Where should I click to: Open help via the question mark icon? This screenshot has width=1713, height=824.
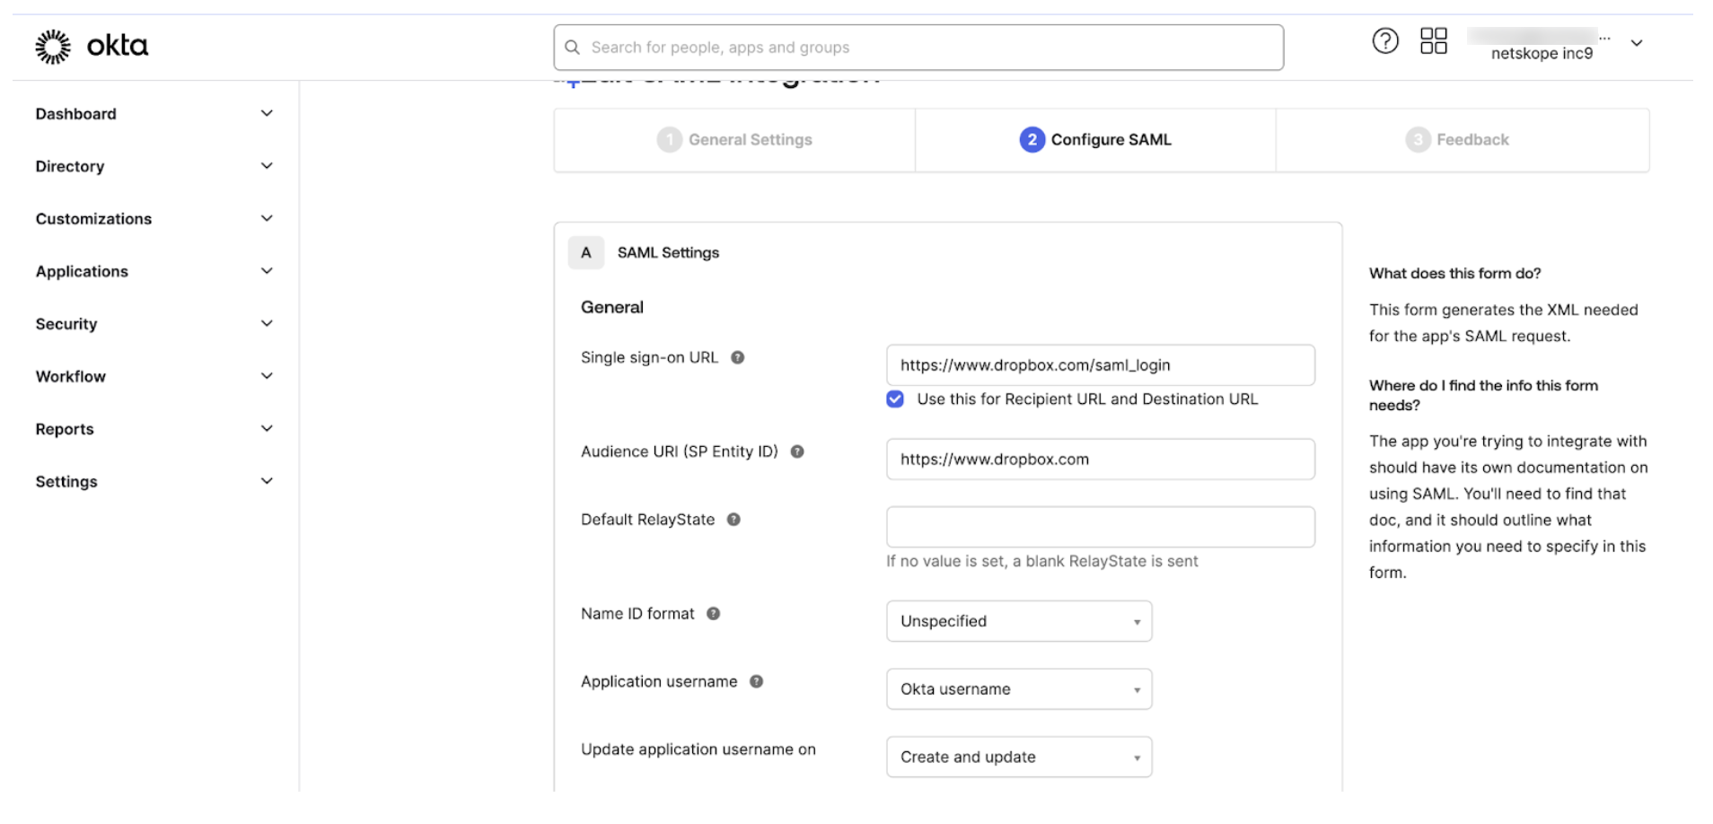pos(1385,41)
